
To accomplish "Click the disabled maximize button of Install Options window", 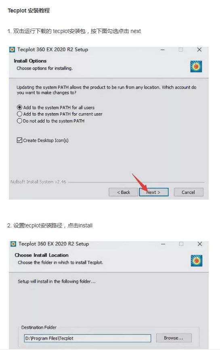I will coord(181,50).
